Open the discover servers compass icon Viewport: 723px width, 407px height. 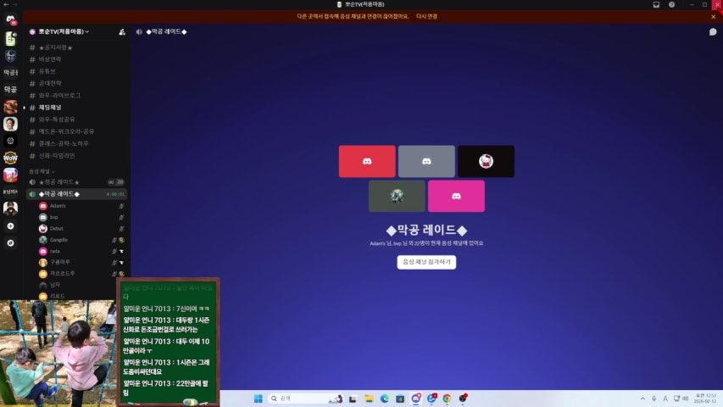coord(10,243)
